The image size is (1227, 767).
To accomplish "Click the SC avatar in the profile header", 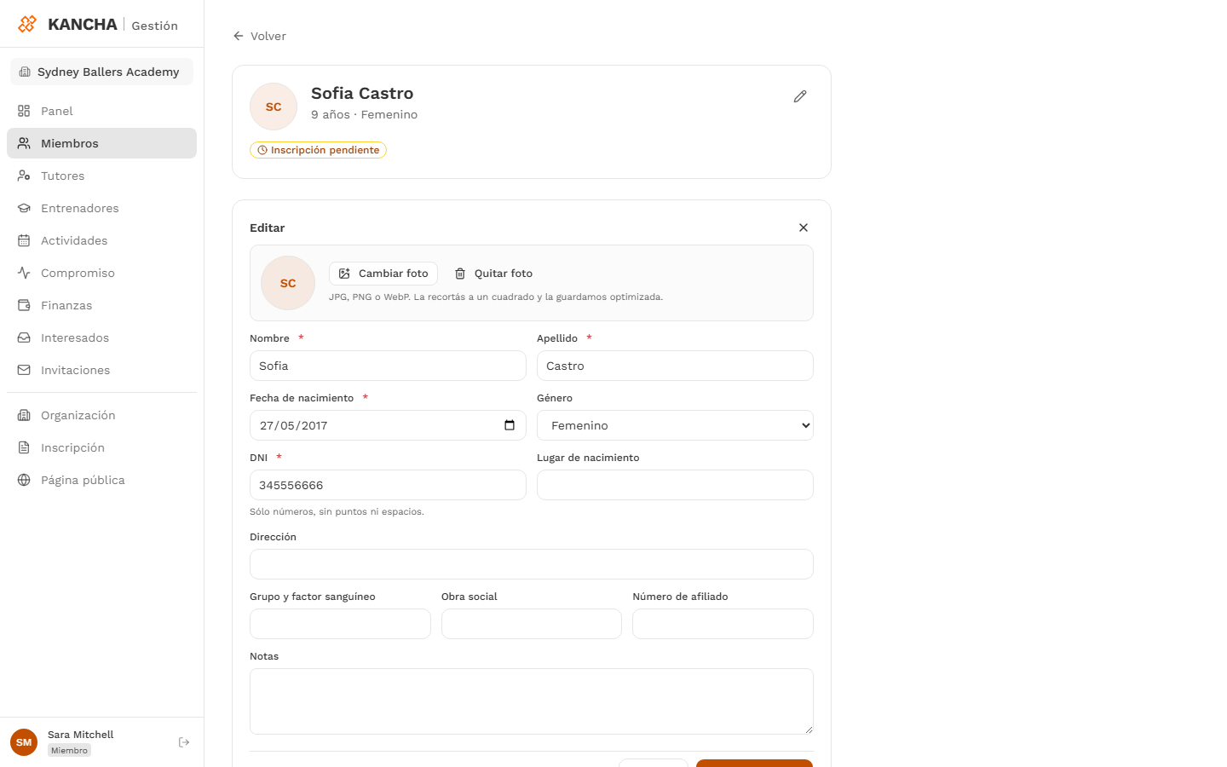I will pyautogui.click(x=274, y=107).
